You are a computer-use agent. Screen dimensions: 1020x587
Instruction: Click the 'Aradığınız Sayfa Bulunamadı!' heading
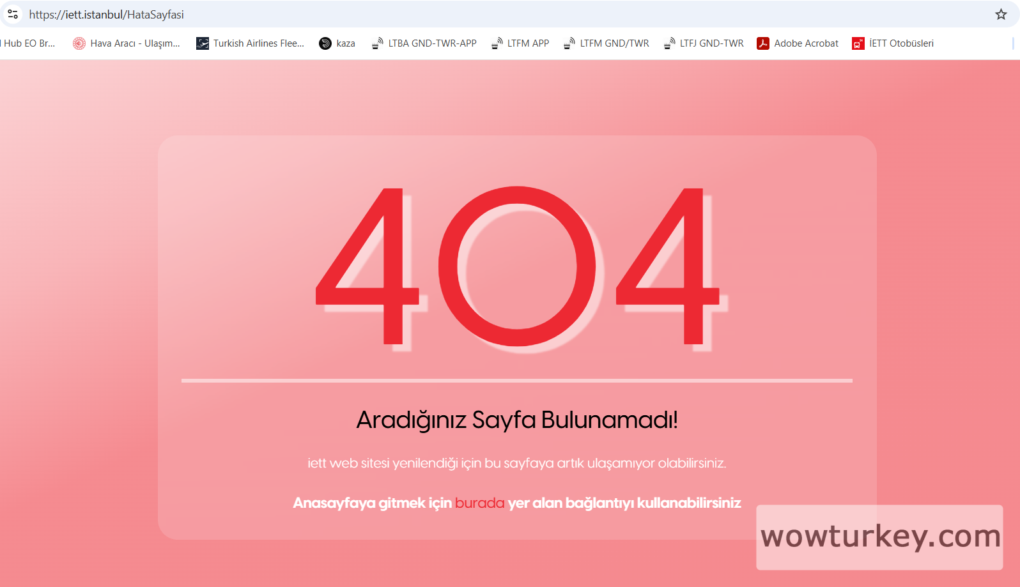click(516, 420)
